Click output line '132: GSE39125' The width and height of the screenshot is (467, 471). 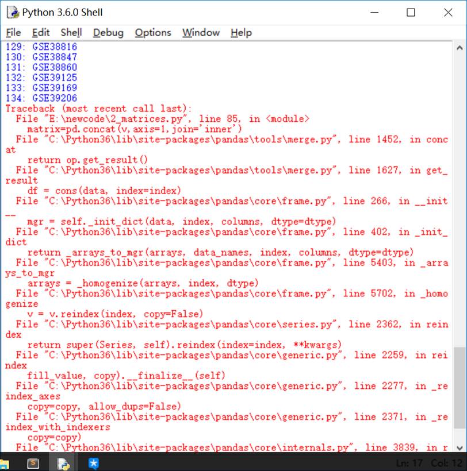(x=41, y=78)
